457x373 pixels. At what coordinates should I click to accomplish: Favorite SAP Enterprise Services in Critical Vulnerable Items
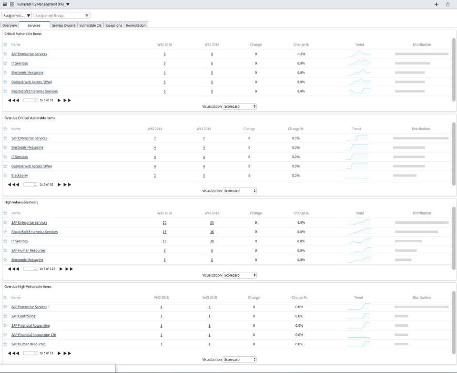(5, 54)
